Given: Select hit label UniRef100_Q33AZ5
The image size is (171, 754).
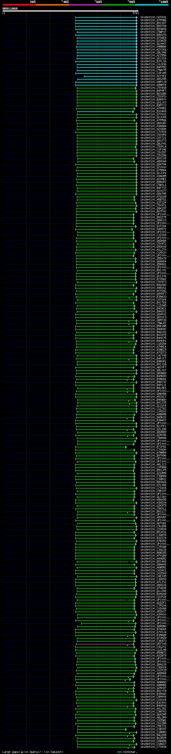Looking at the screenshot, I should point(153,41).
